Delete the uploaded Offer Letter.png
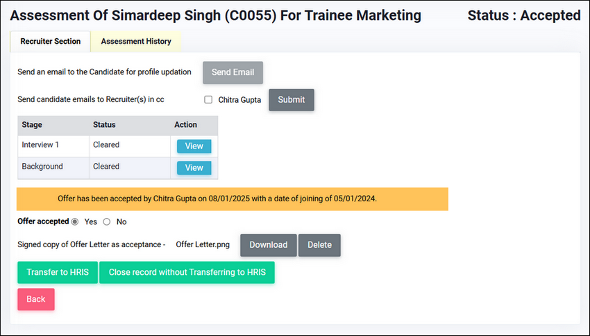590x336 pixels. click(319, 245)
